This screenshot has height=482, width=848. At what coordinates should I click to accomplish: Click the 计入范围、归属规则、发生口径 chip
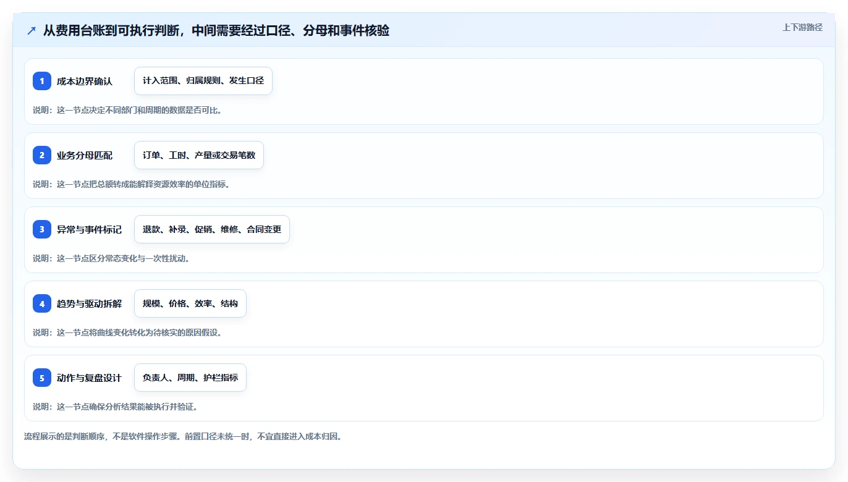coord(203,81)
